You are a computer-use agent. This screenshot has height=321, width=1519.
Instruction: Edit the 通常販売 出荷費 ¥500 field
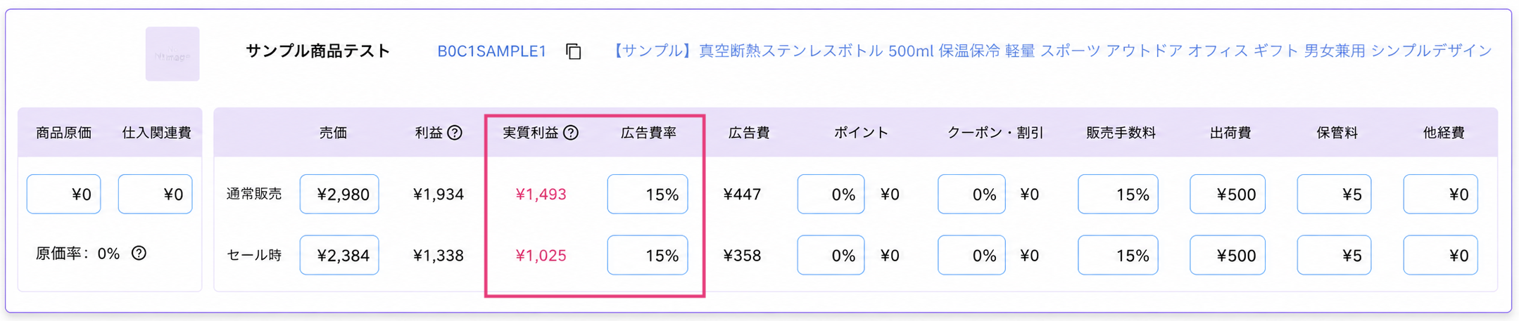pos(1228,194)
